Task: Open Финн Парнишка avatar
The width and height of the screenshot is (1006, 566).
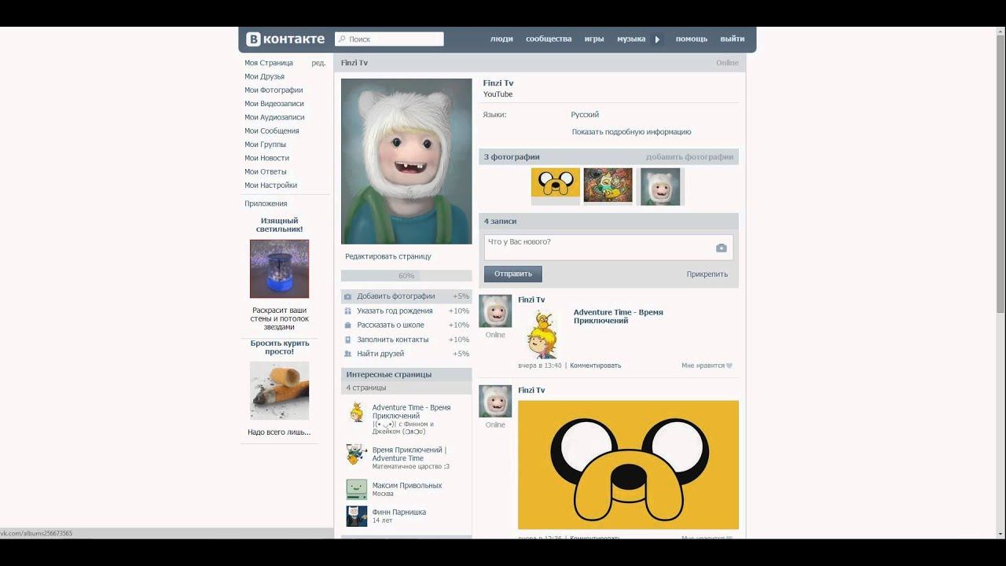Action: pyautogui.click(x=357, y=516)
